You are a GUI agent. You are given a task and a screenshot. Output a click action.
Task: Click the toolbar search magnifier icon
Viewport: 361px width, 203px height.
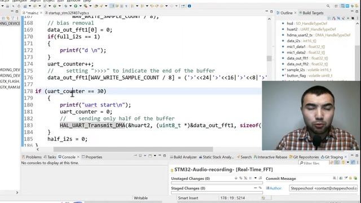(x=328, y=6)
